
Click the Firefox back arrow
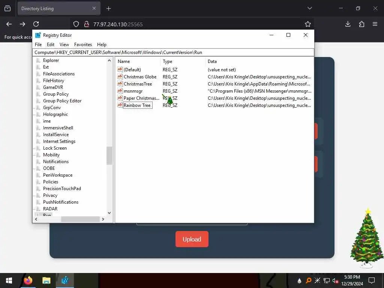pyautogui.click(x=9, y=24)
